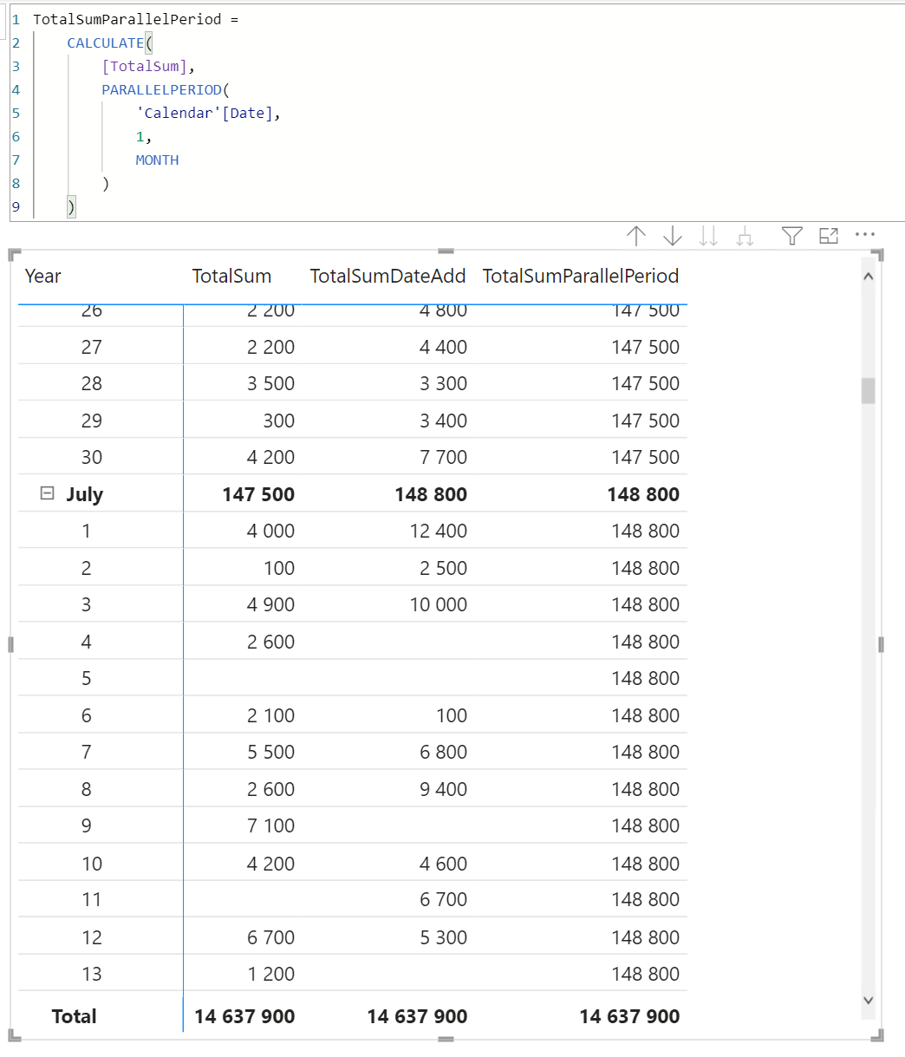Click the 7 700 cell
905x1057 pixels.
(444, 457)
